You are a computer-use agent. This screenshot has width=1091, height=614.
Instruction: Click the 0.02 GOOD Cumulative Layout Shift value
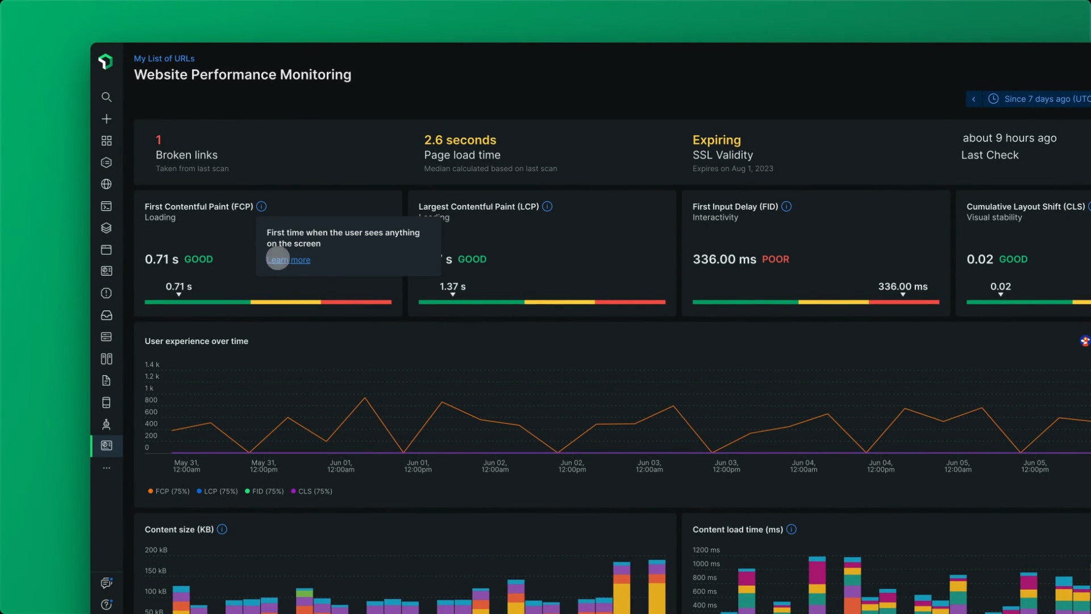point(997,259)
